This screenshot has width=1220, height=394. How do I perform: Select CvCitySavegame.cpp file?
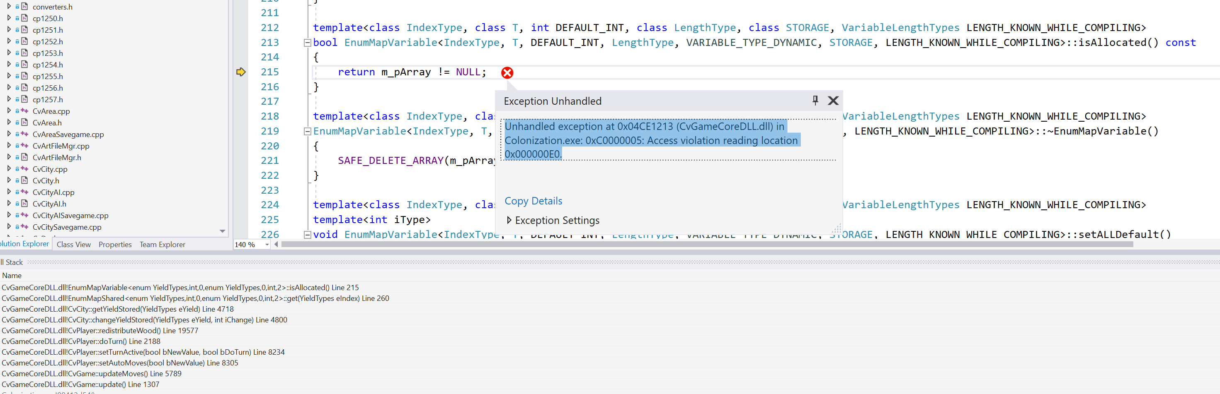67,227
